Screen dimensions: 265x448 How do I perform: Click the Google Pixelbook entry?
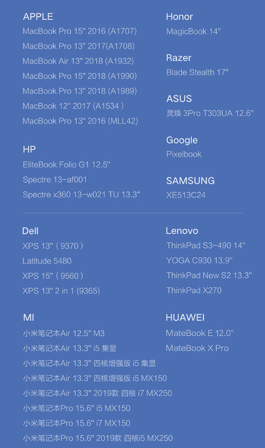point(184,154)
